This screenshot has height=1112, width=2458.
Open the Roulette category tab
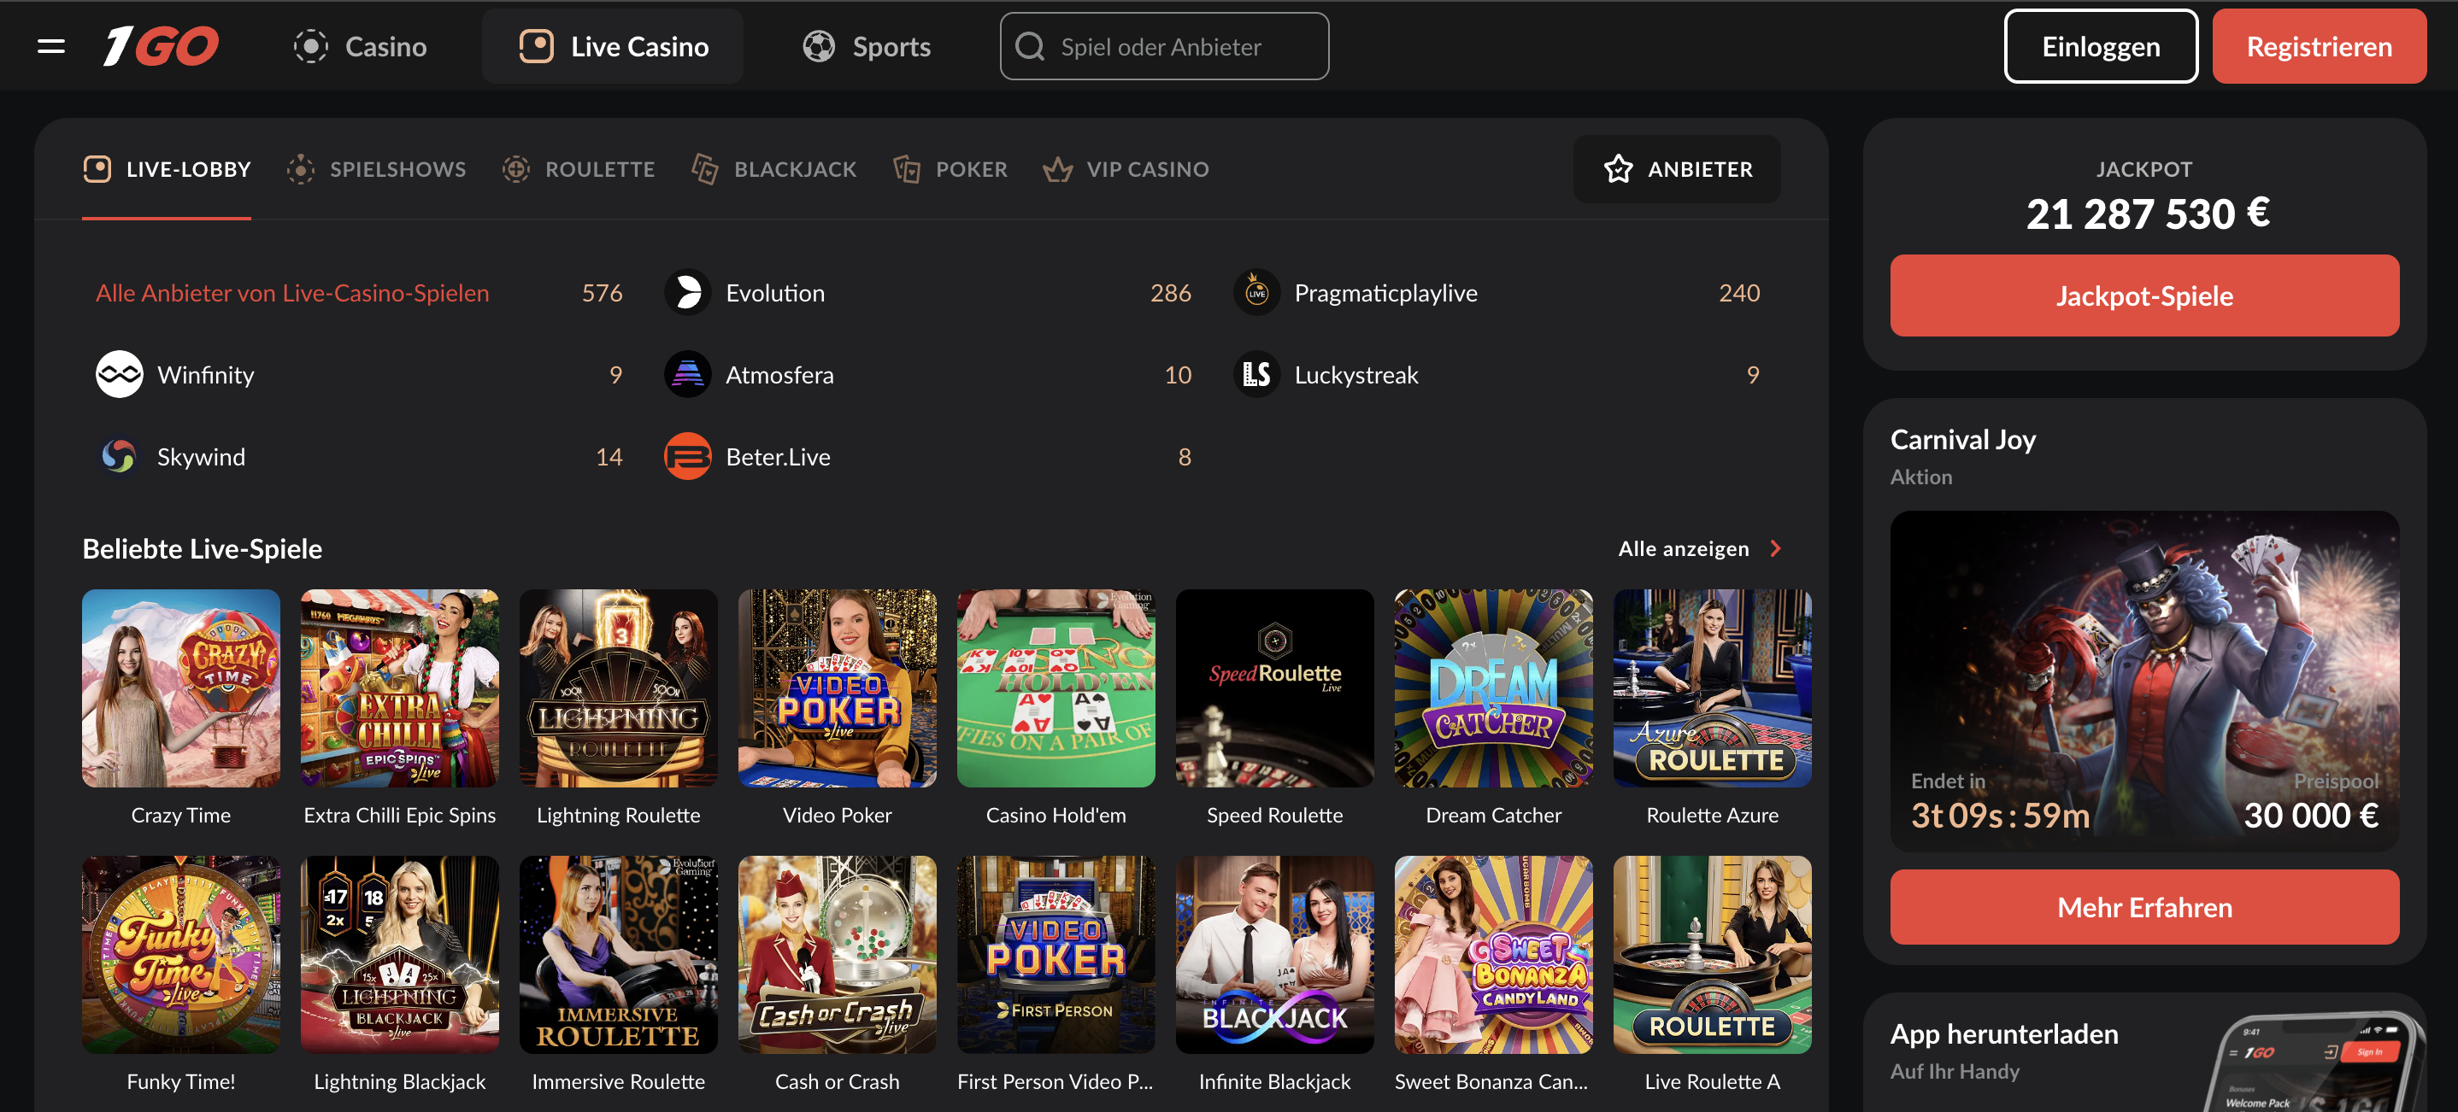[579, 169]
